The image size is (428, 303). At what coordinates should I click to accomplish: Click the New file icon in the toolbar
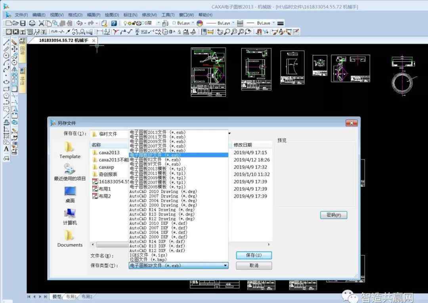(x=8, y=23)
